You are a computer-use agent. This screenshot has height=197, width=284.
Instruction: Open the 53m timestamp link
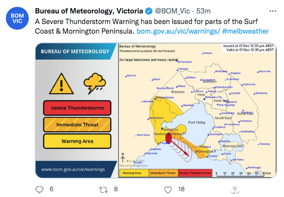click(204, 11)
